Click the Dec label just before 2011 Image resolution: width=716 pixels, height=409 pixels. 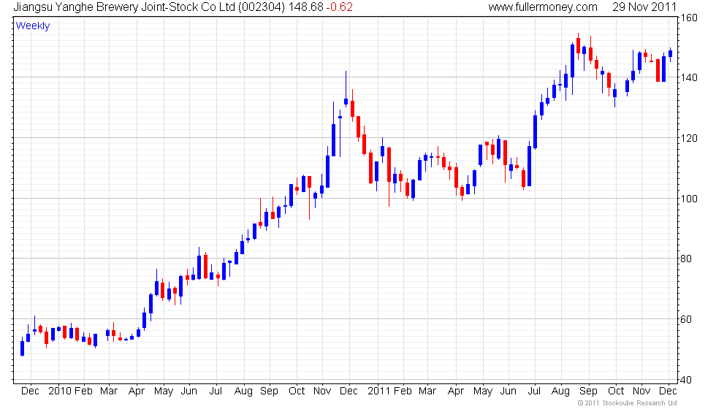point(349,391)
